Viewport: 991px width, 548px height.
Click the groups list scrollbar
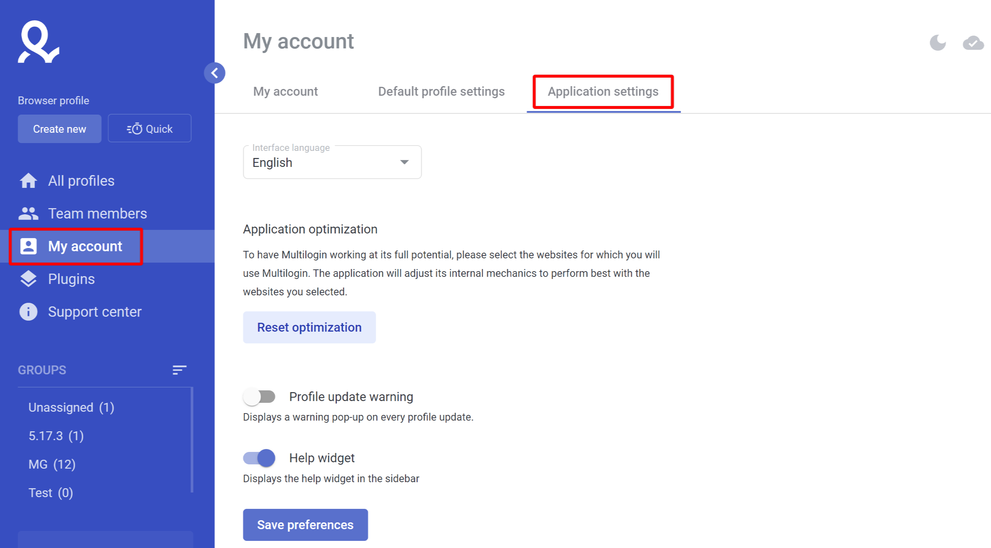[x=192, y=440]
